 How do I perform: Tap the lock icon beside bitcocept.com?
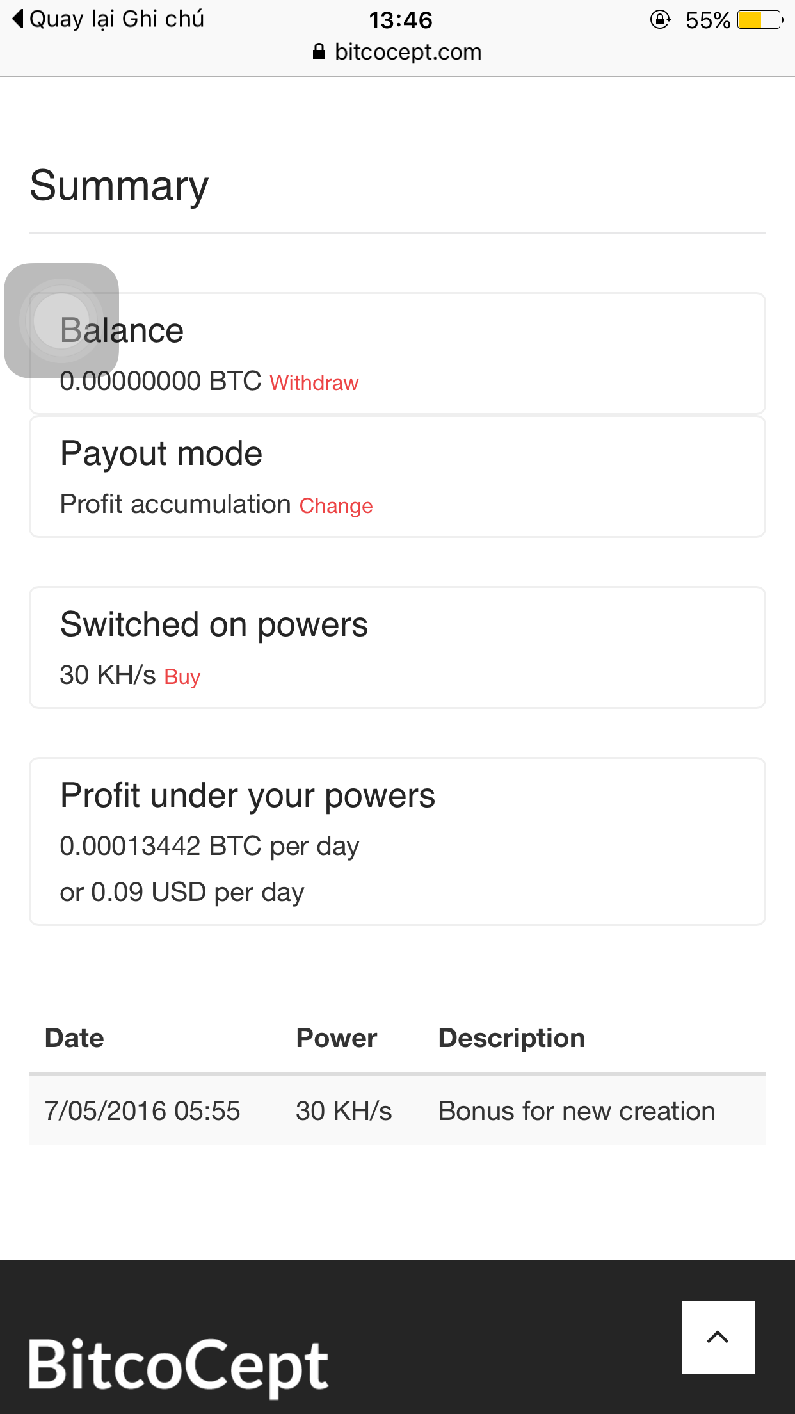[x=318, y=52]
